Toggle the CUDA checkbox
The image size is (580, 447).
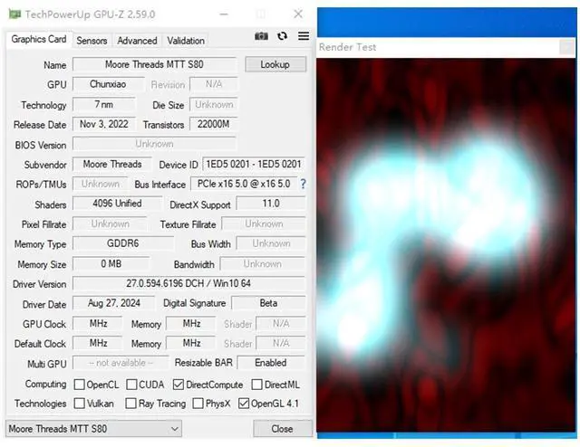pyautogui.click(x=131, y=385)
